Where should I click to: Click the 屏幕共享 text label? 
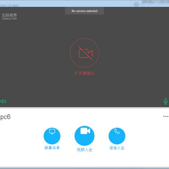click(52, 148)
